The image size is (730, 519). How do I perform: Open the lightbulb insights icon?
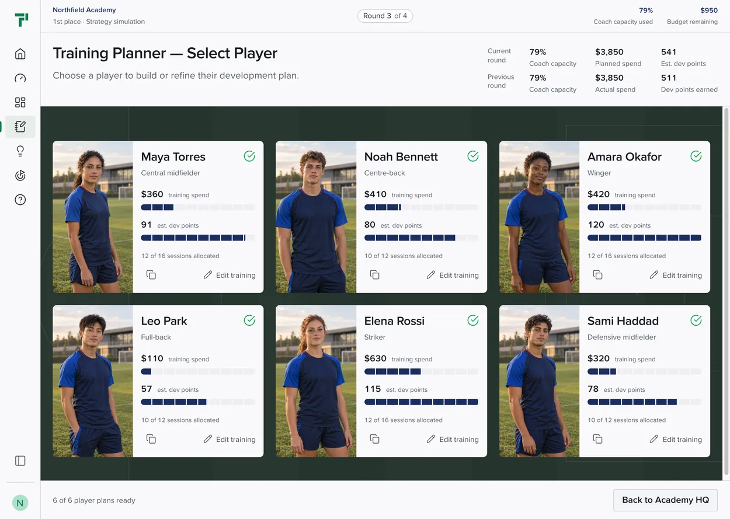coord(20,151)
